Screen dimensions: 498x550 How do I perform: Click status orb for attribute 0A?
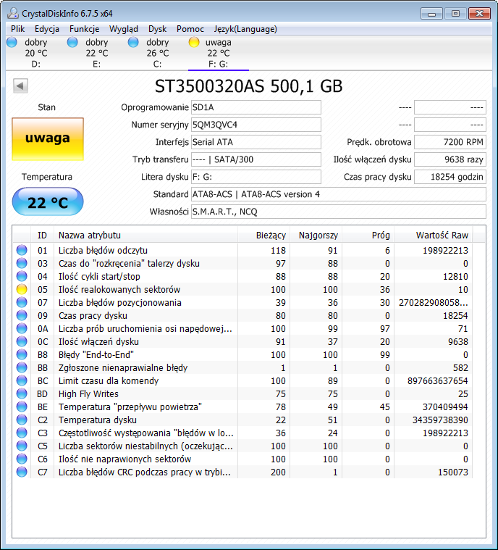22,328
